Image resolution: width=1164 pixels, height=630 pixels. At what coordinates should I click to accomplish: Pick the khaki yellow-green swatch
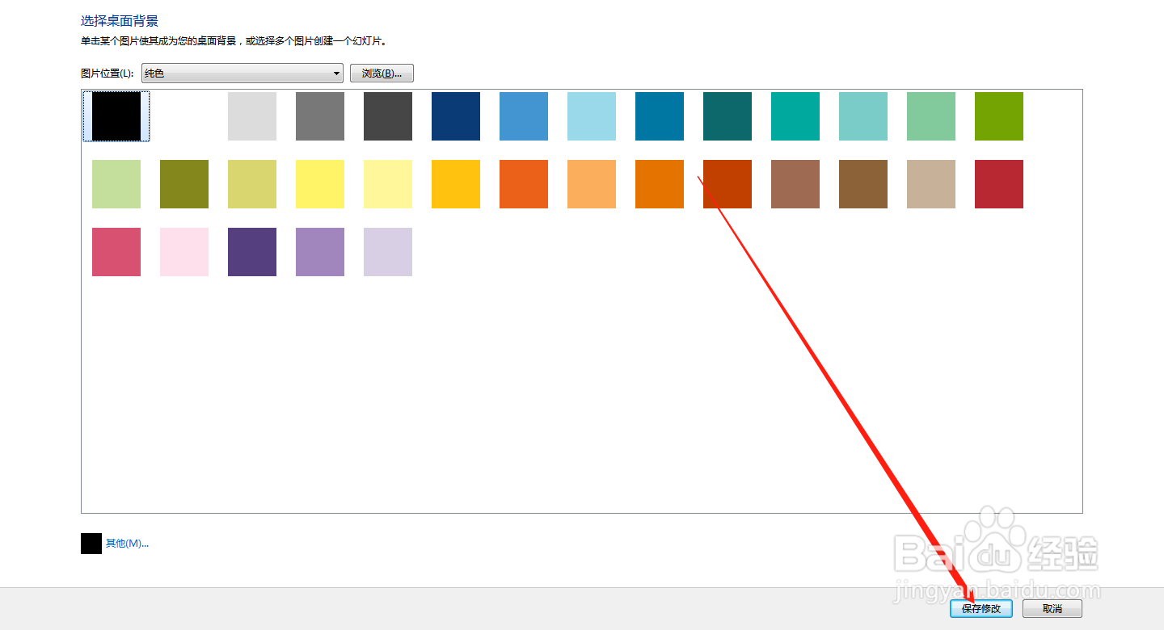pyautogui.click(x=252, y=184)
